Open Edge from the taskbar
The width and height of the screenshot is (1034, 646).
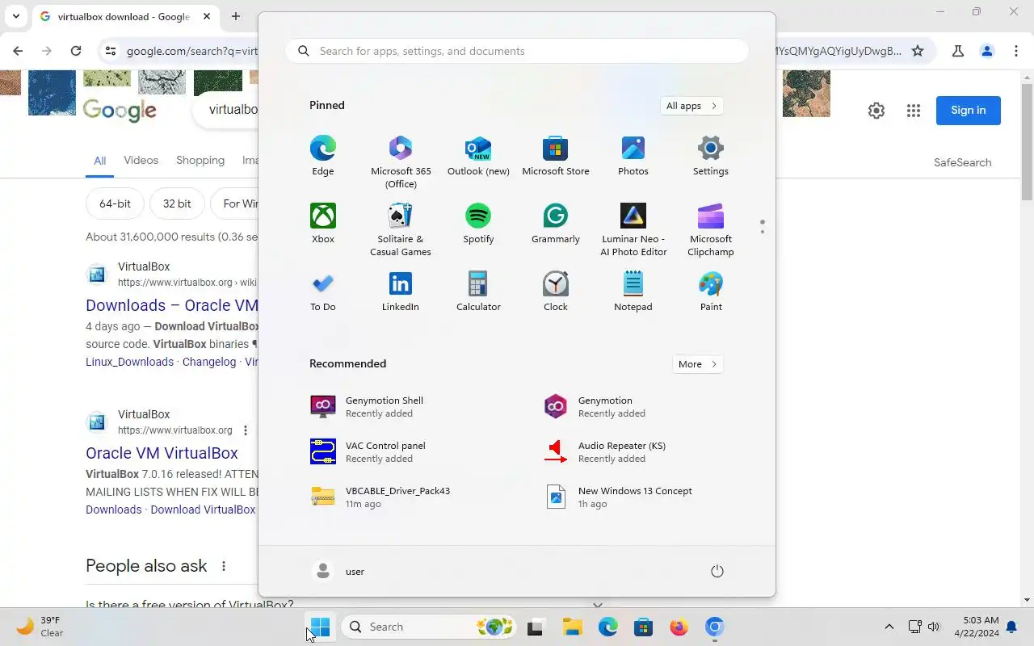pos(607,627)
